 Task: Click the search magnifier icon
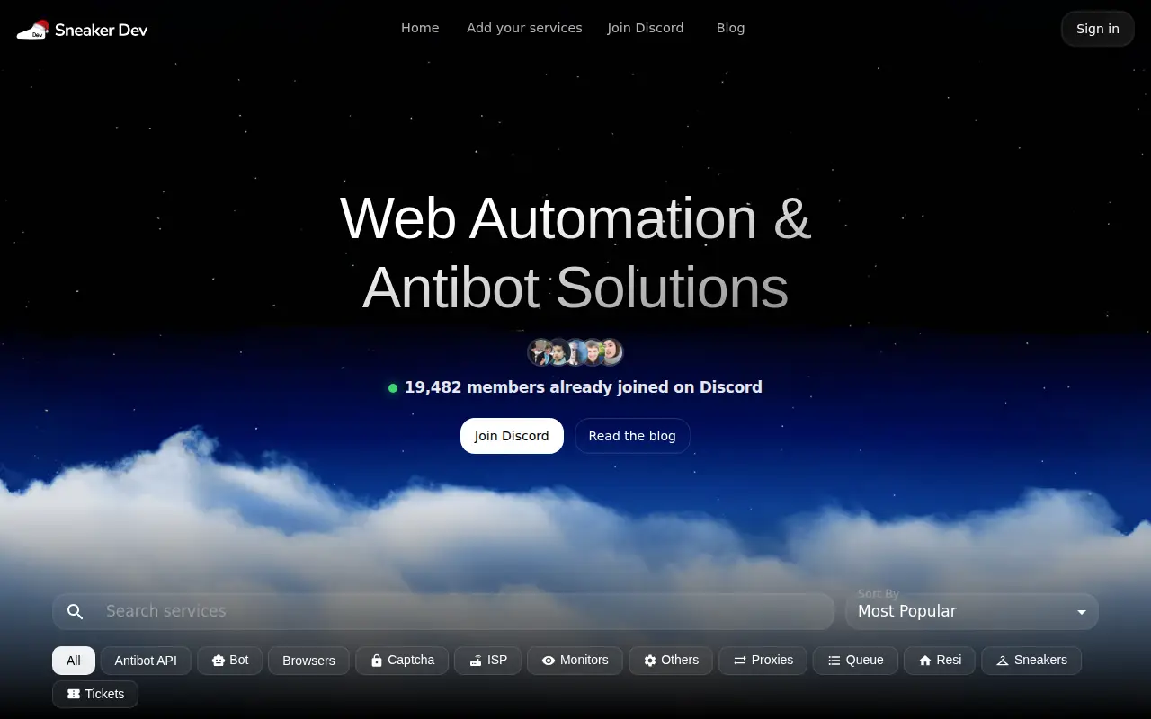(76, 611)
